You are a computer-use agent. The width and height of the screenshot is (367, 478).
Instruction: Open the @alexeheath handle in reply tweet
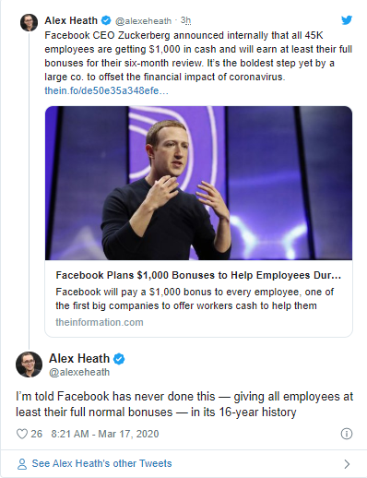[x=79, y=372]
